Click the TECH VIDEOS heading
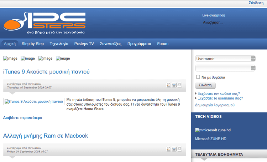The width and height of the screenshot is (267, 162). point(208,117)
